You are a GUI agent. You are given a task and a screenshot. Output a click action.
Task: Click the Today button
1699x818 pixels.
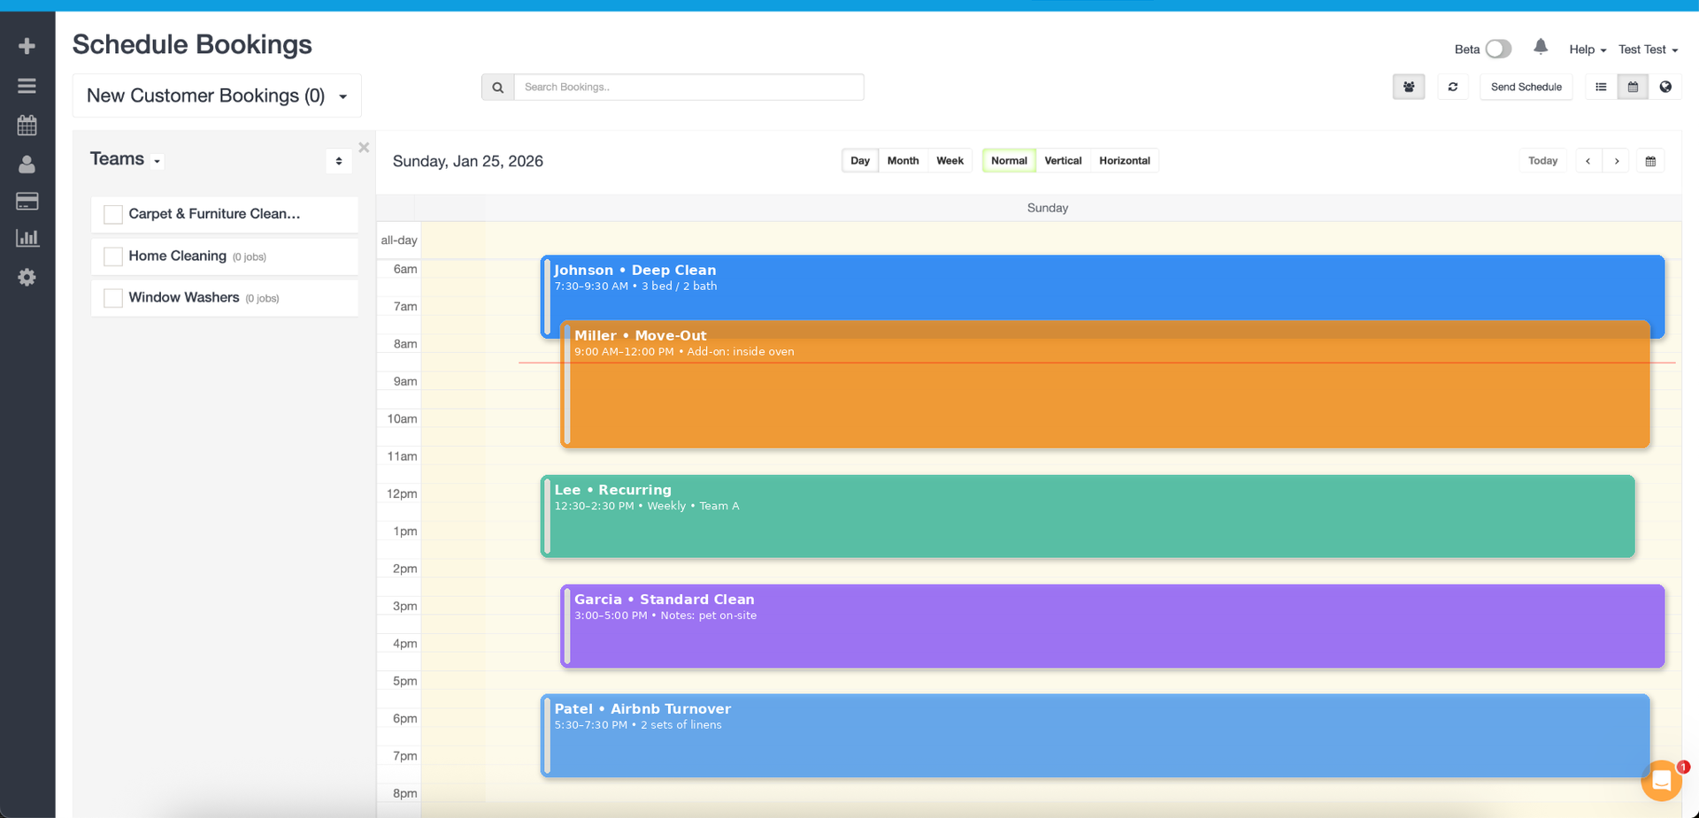[x=1542, y=161]
